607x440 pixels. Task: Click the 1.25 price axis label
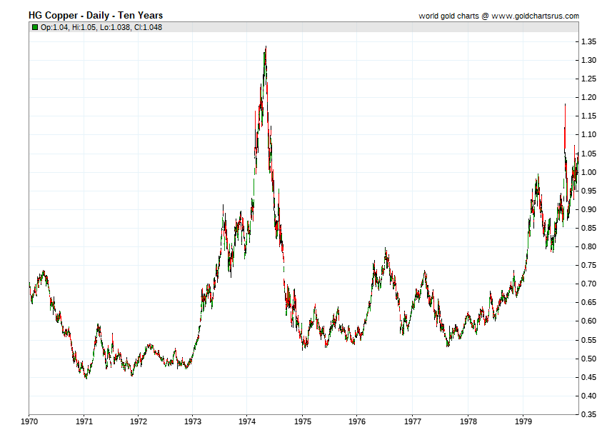[x=589, y=79]
